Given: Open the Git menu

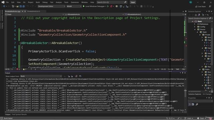Looking at the screenshot, I should (x=24, y=2).
